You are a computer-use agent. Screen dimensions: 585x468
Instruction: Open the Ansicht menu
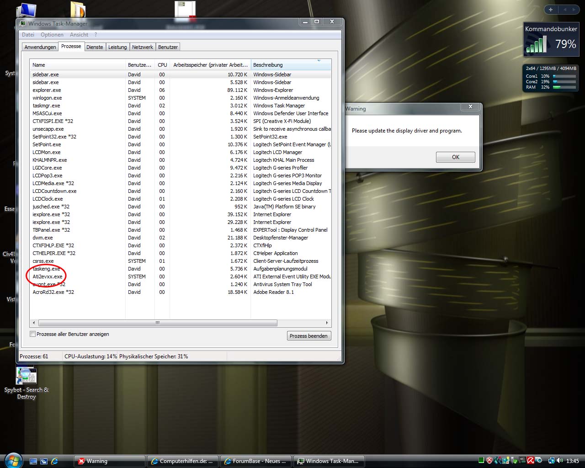[x=79, y=35]
